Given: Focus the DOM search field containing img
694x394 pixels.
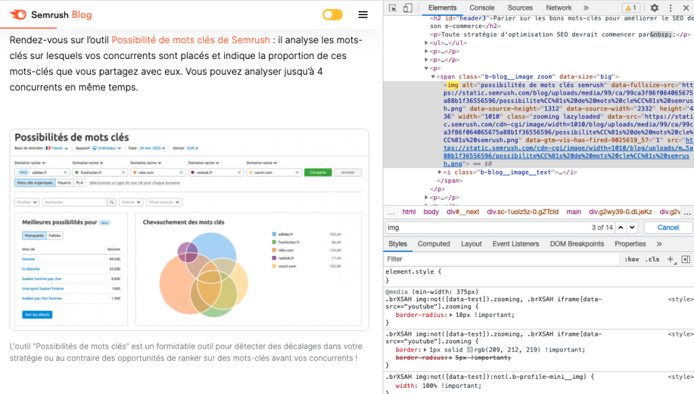Looking at the screenshot, I should 487,227.
